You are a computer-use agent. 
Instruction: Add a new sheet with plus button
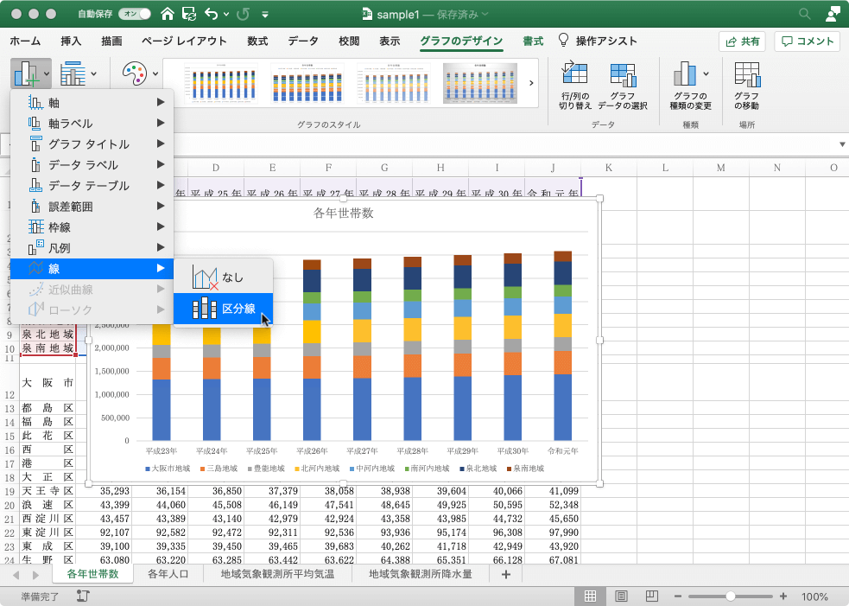pyautogui.click(x=505, y=574)
